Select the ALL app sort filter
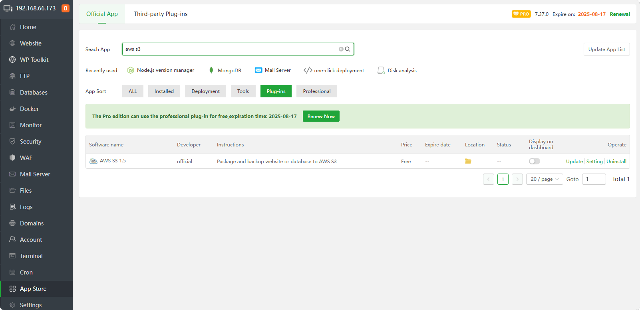 133,91
